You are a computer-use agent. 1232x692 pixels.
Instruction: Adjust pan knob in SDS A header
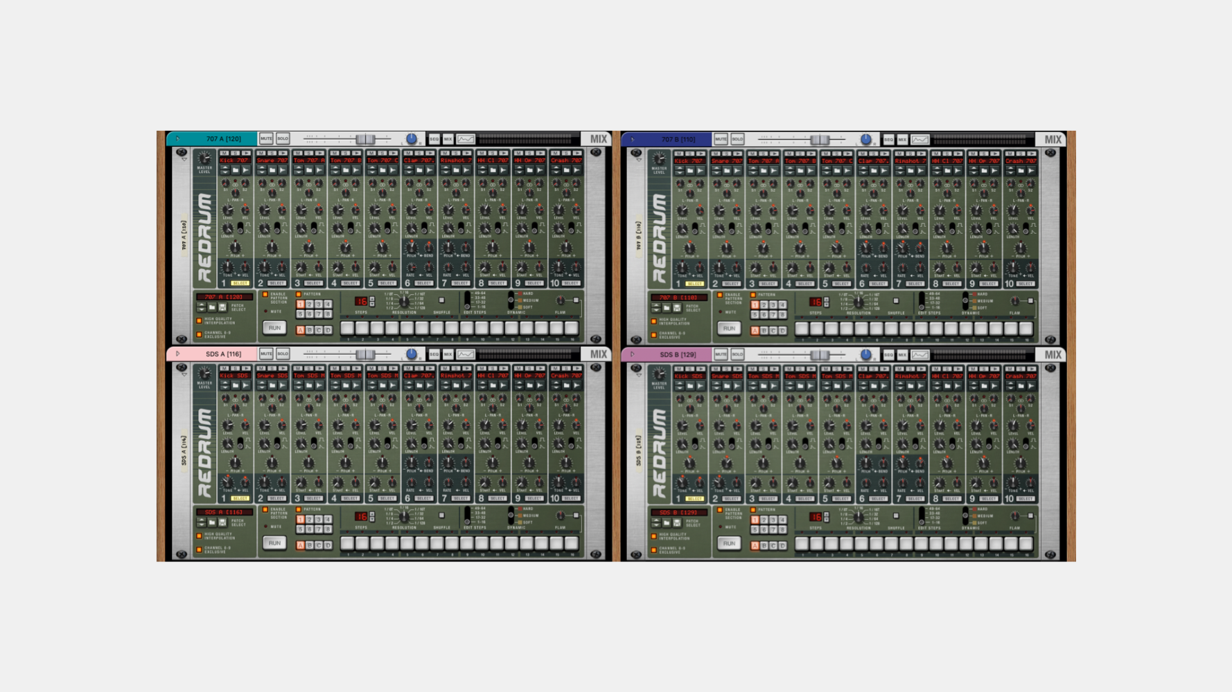tap(412, 354)
